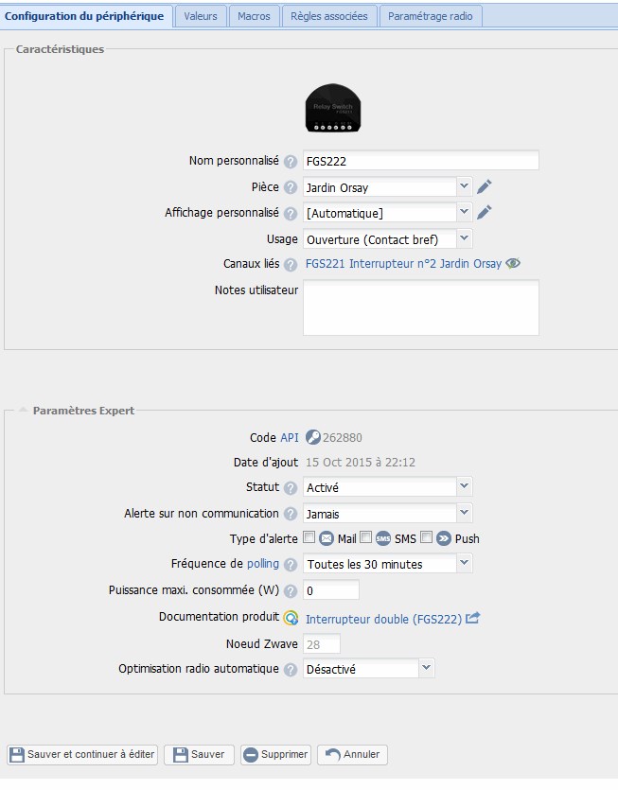The width and height of the screenshot is (618, 790).
Task: Open the Statut dropdown set to Activé
Action: click(x=387, y=486)
